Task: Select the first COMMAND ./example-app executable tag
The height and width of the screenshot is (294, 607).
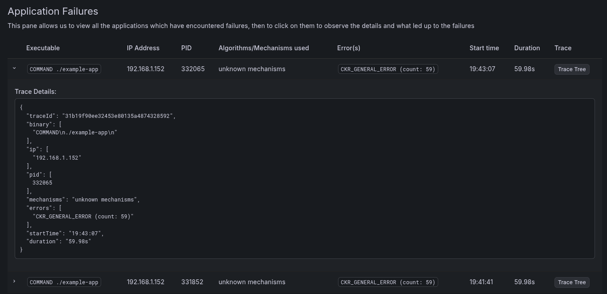Action: pyautogui.click(x=64, y=69)
